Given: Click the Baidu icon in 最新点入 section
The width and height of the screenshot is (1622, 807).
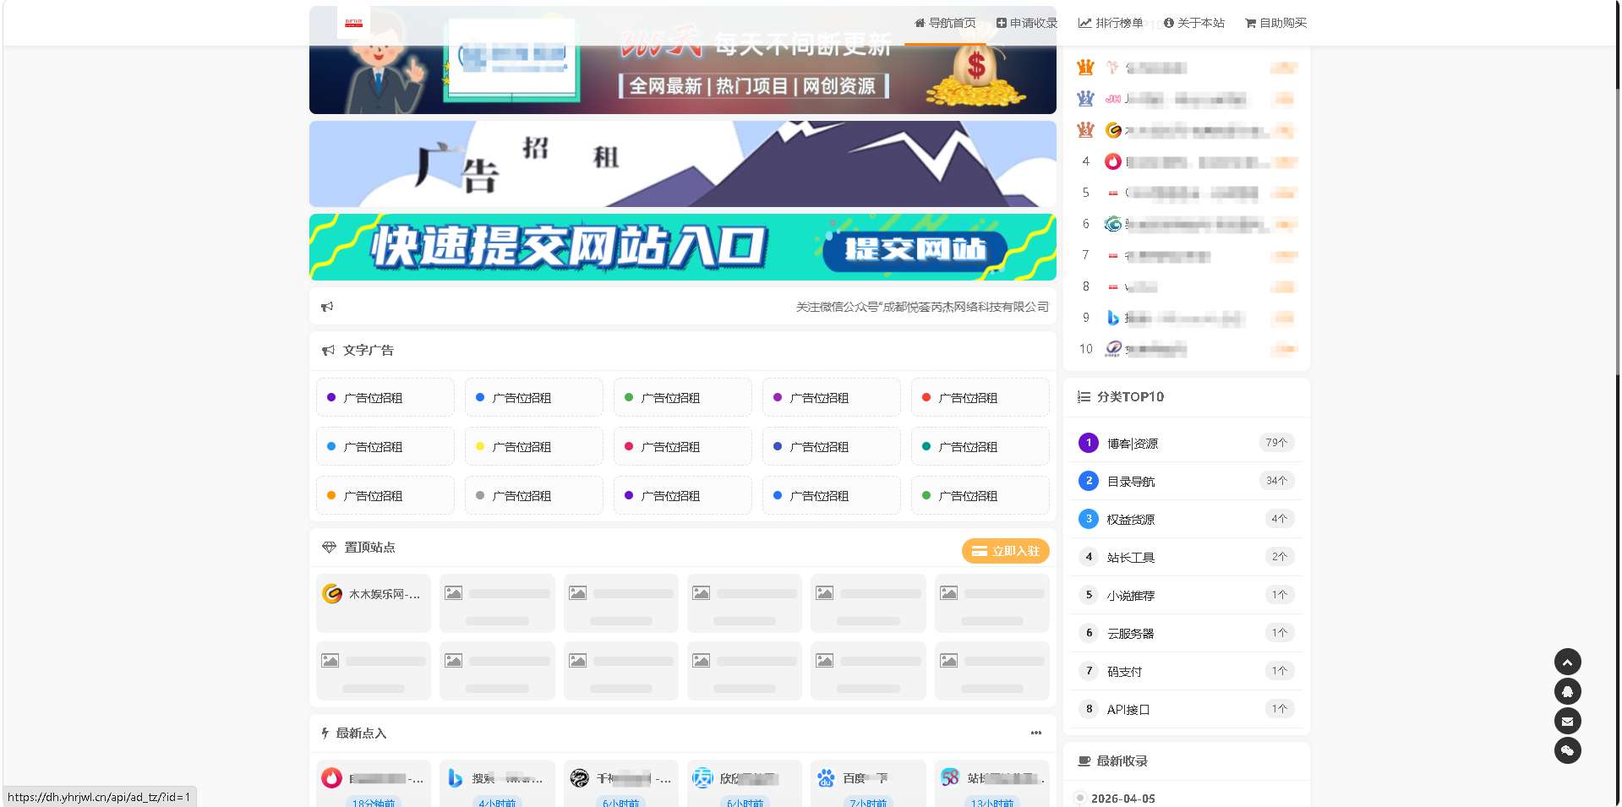Looking at the screenshot, I should point(825,777).
